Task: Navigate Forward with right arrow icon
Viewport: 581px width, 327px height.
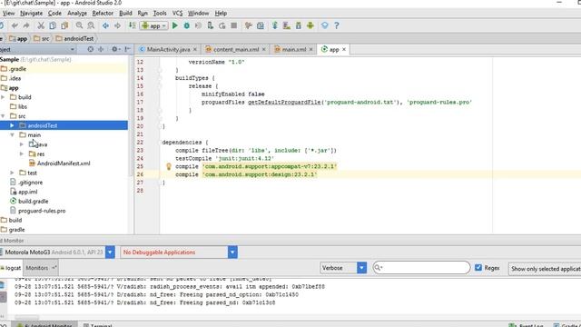Action: 117,25
